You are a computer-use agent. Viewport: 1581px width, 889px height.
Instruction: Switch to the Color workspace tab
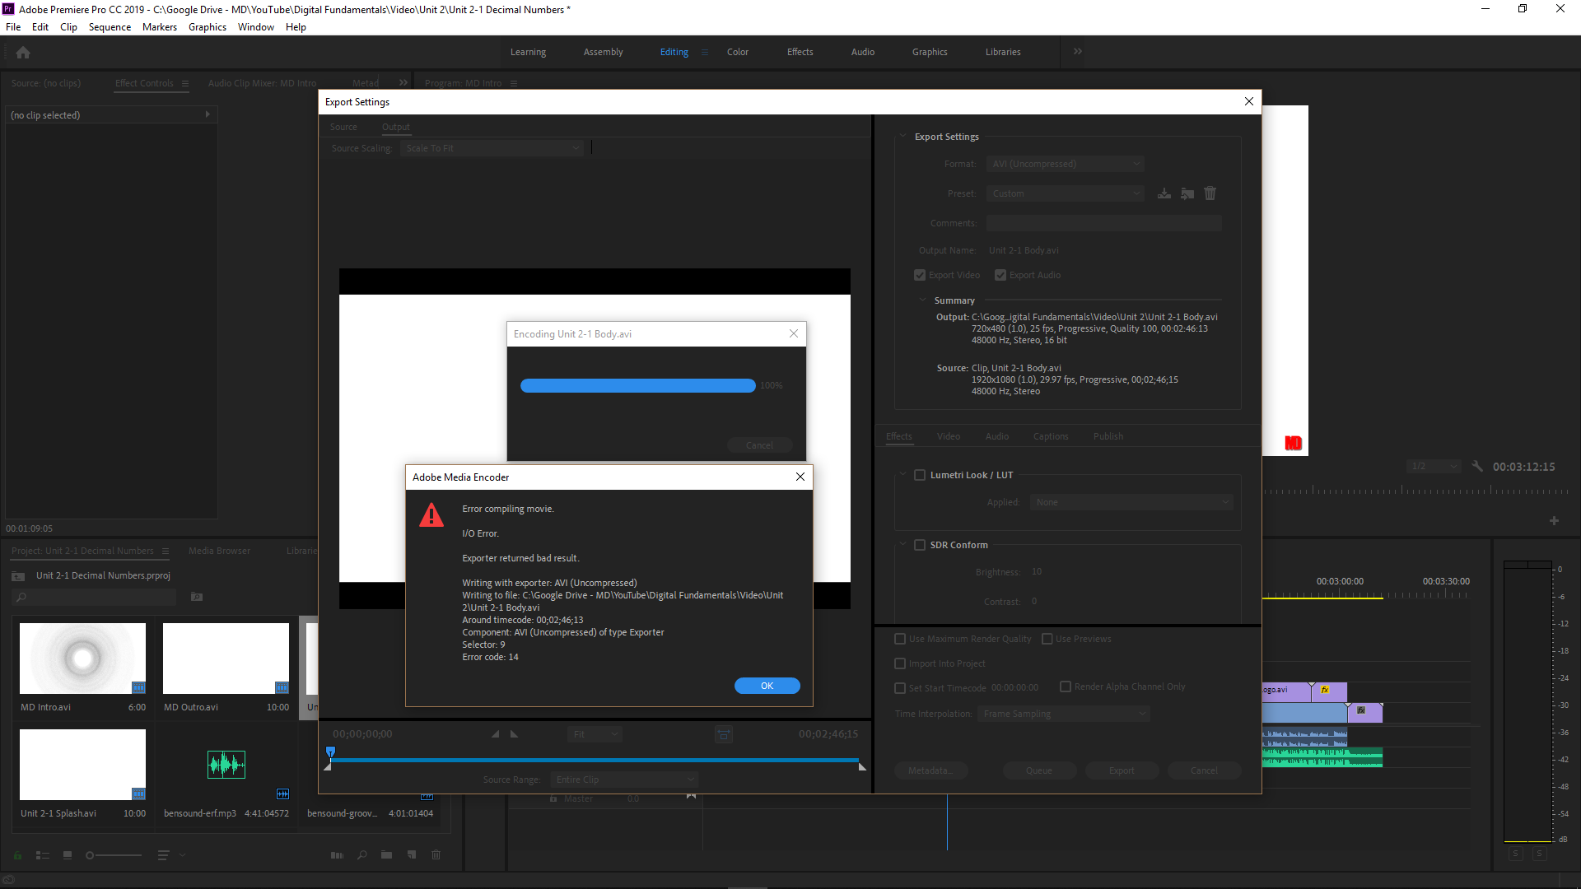[737, 52]
